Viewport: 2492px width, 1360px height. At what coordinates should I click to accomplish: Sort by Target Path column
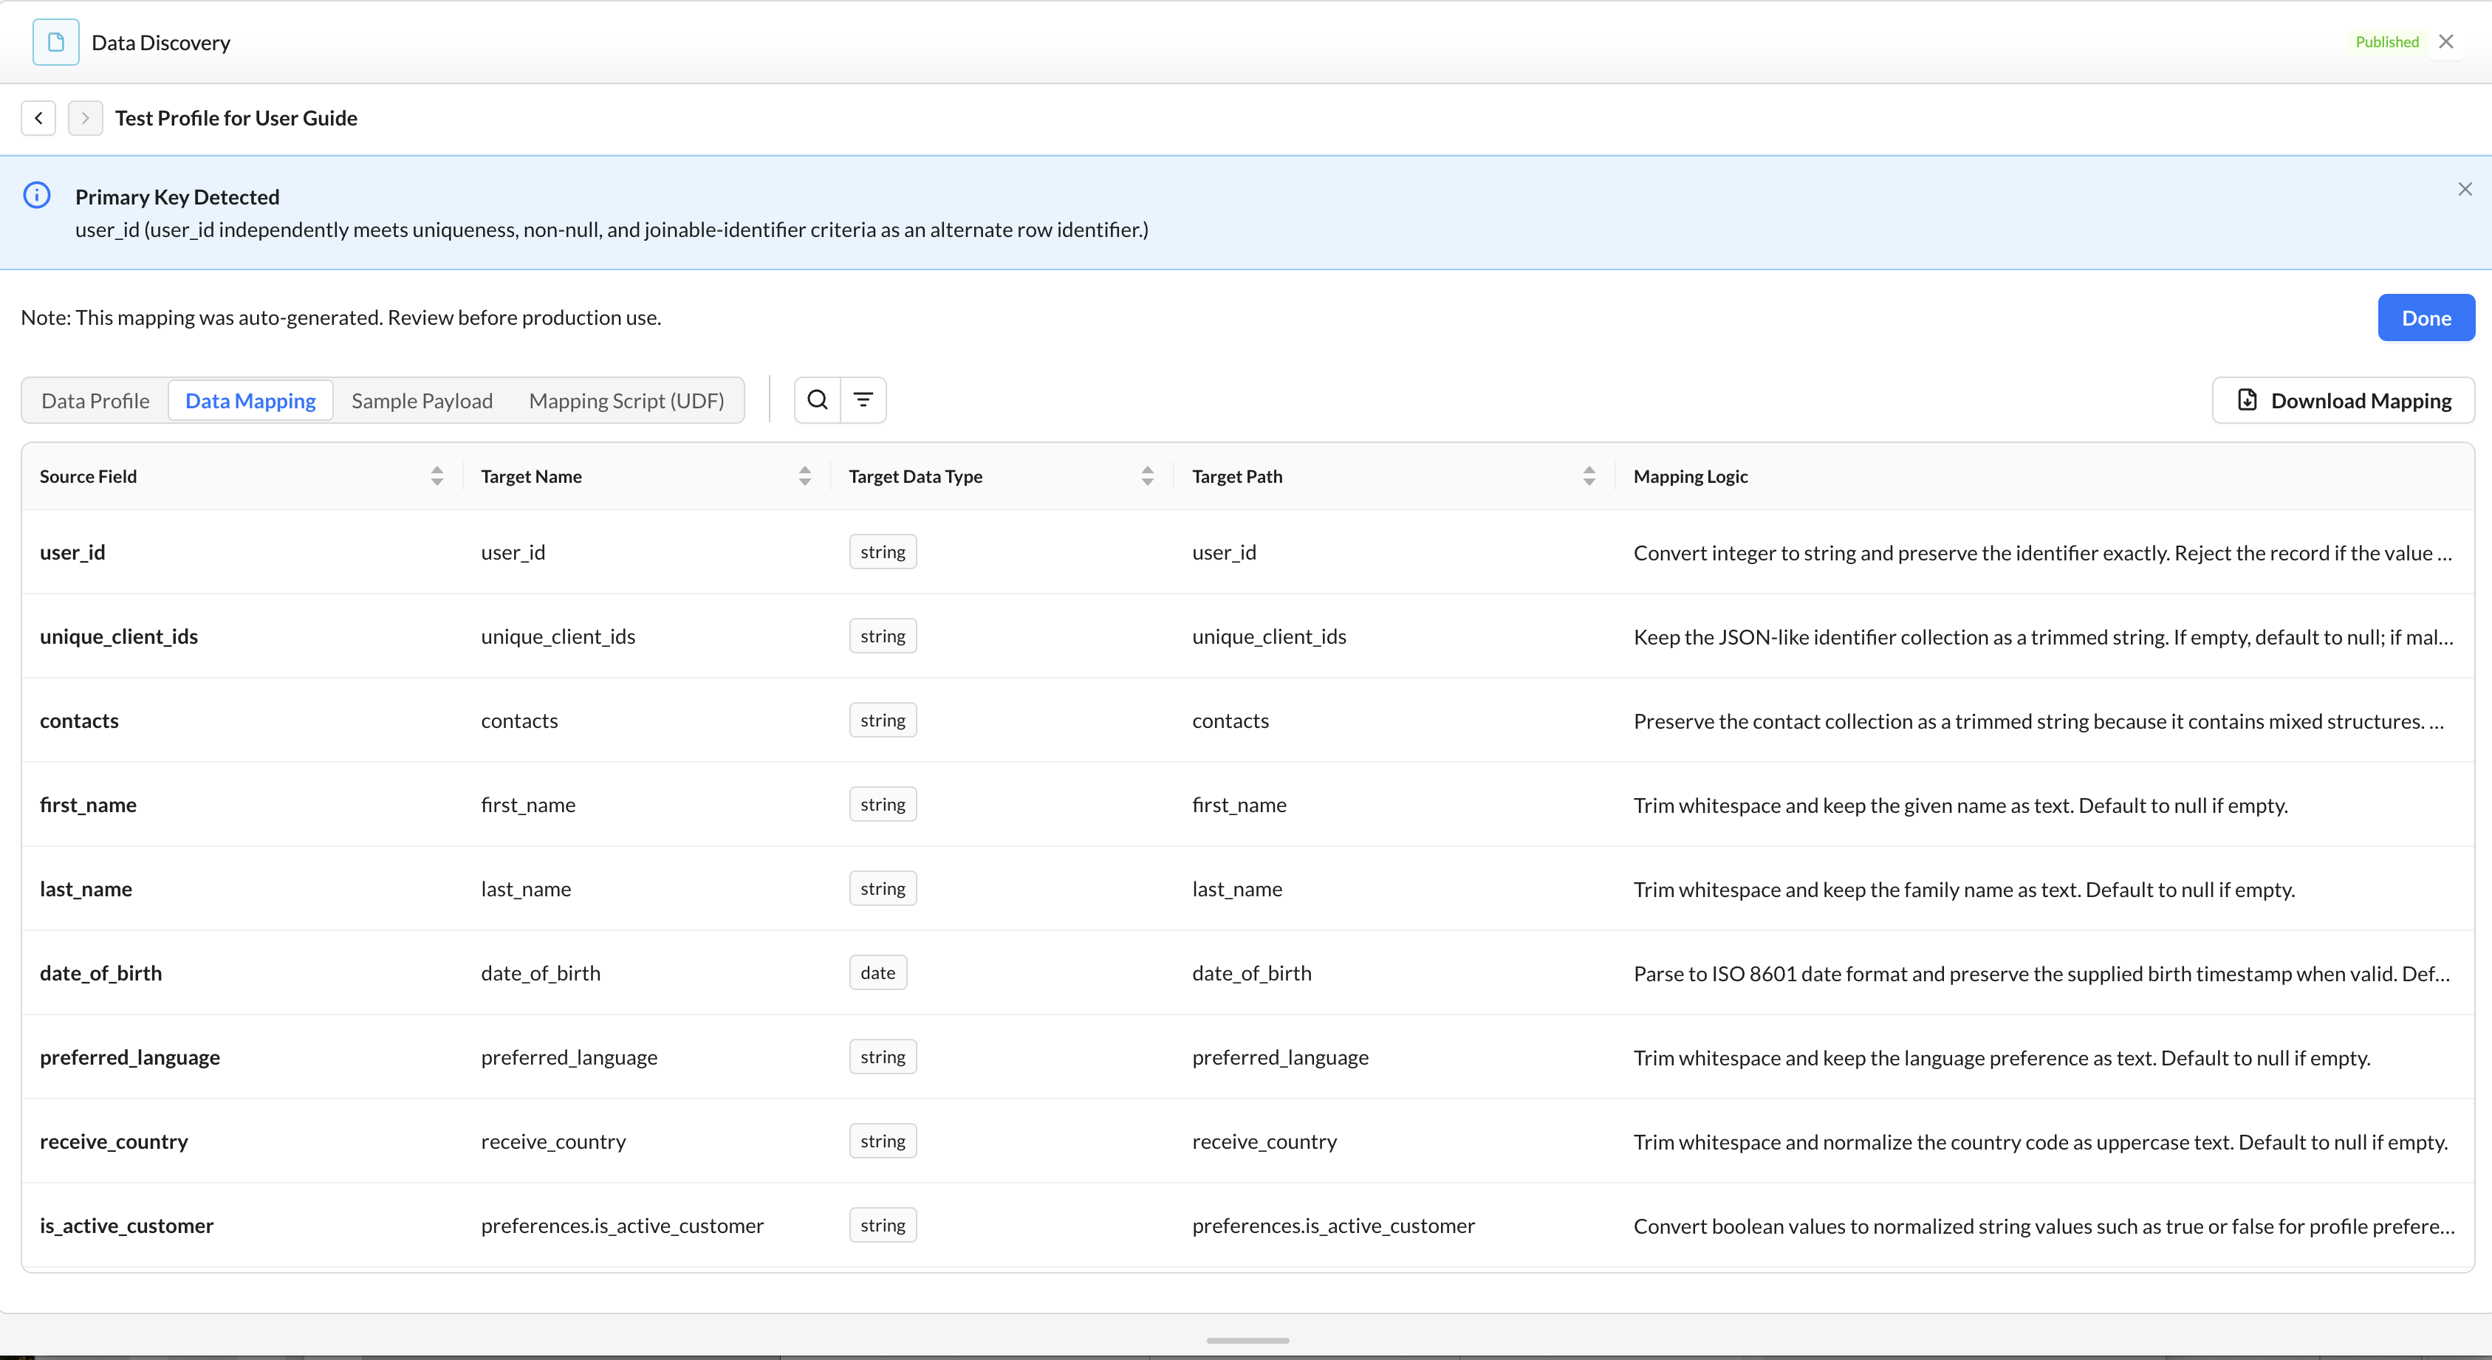point(1589,476)
